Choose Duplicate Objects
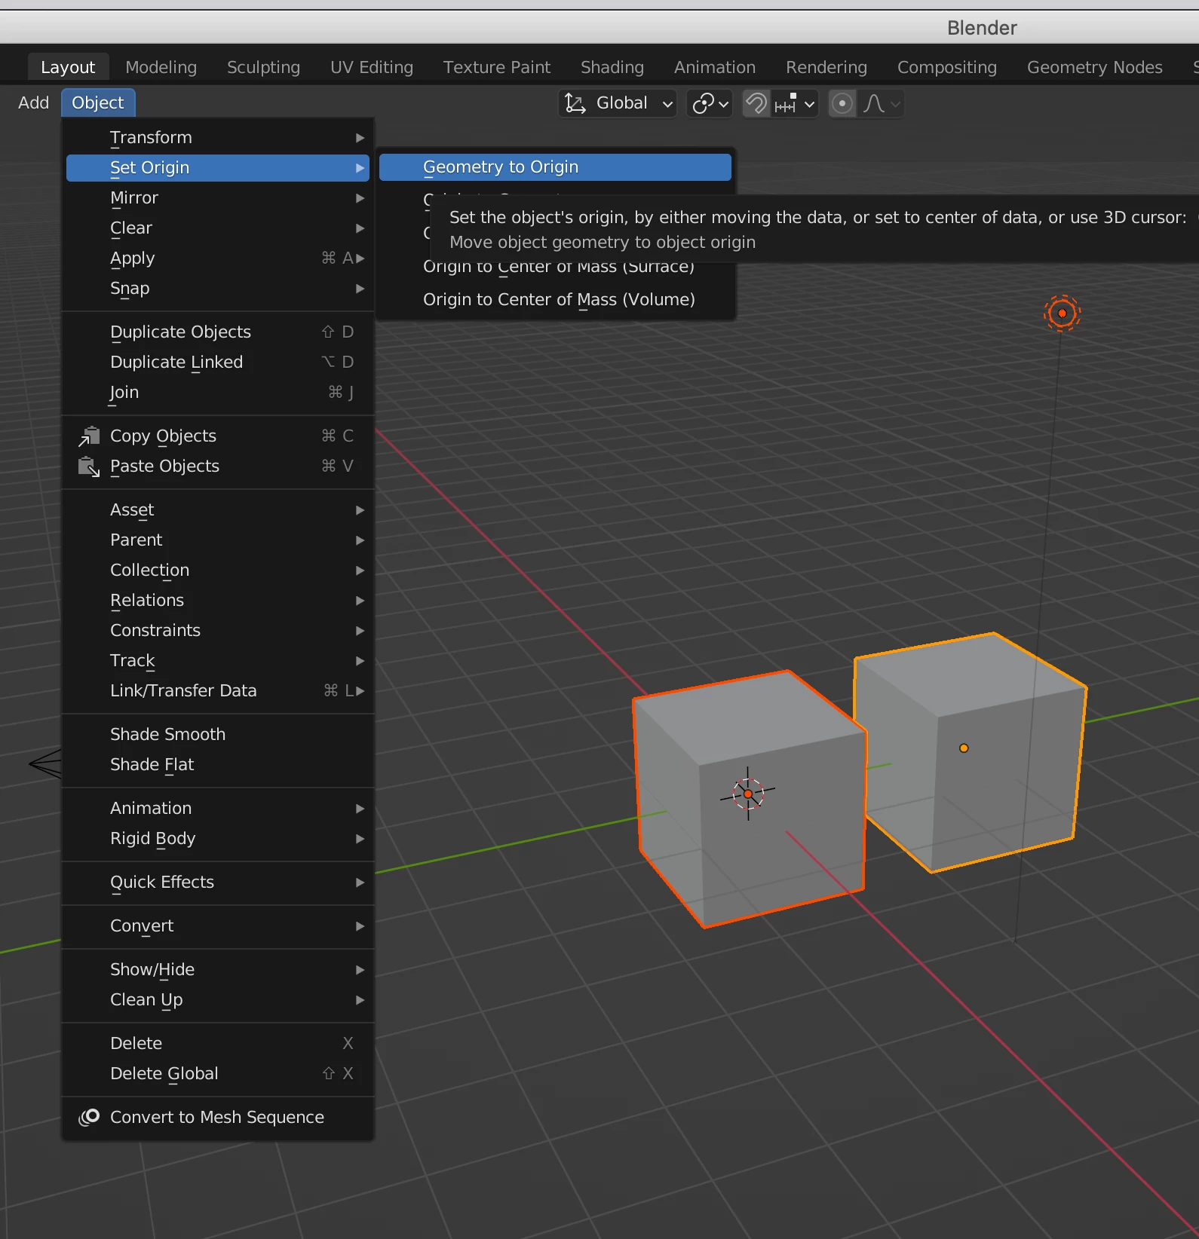 [217, 332]
